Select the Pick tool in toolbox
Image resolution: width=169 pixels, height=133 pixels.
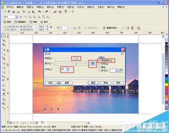(x=3, y=35)
